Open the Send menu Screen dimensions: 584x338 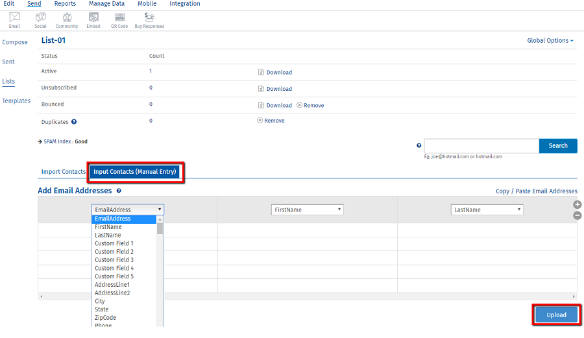(34, 4)
